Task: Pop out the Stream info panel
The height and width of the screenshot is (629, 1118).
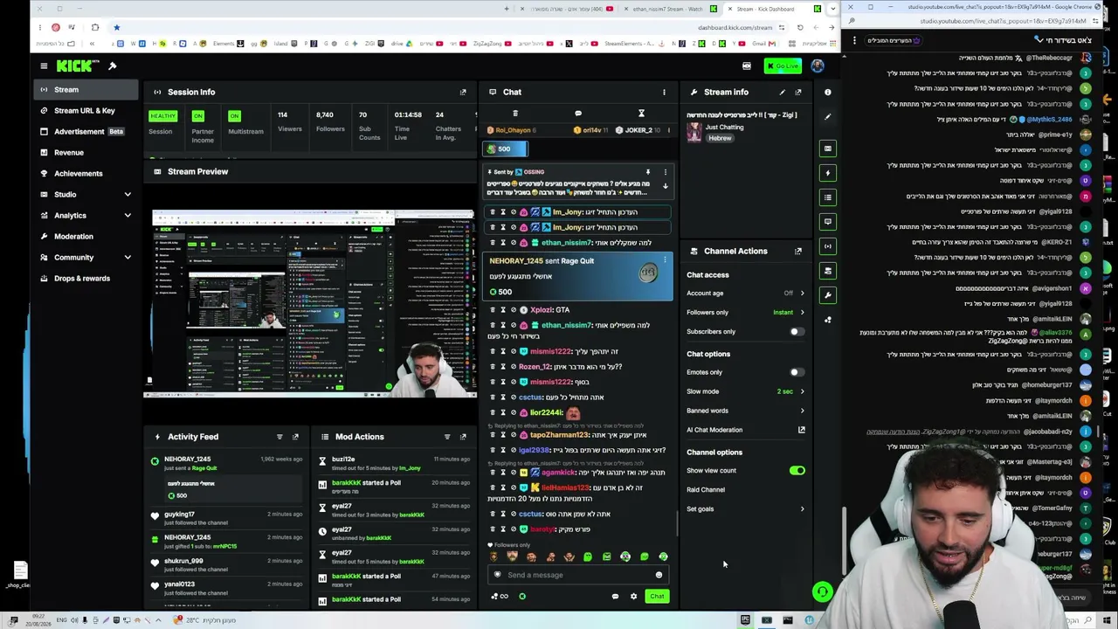Action: coord(798,92)
